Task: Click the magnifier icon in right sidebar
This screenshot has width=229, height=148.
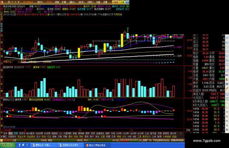Action: [227, 65]
